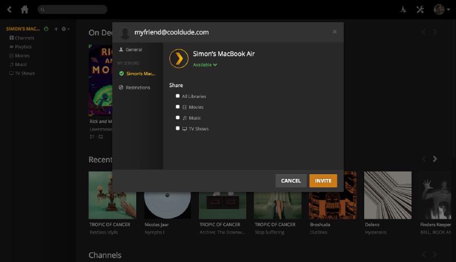This screenshot has width=456, height=262.
Task: Go back using the top-left arrow
Action: tap(9, 10)
